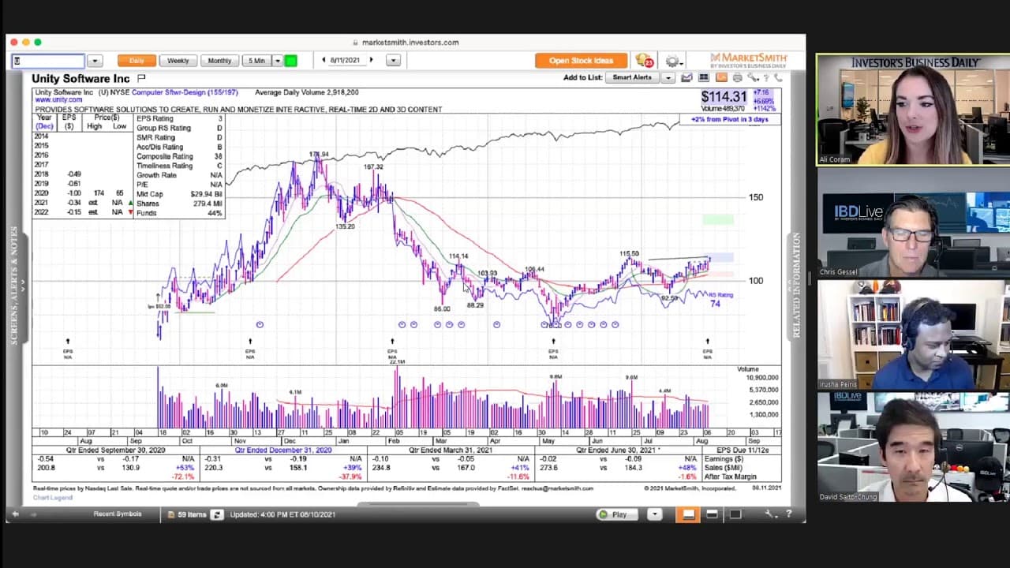
Task: Click the MarketSmith logo
Action: coord(748,60)
